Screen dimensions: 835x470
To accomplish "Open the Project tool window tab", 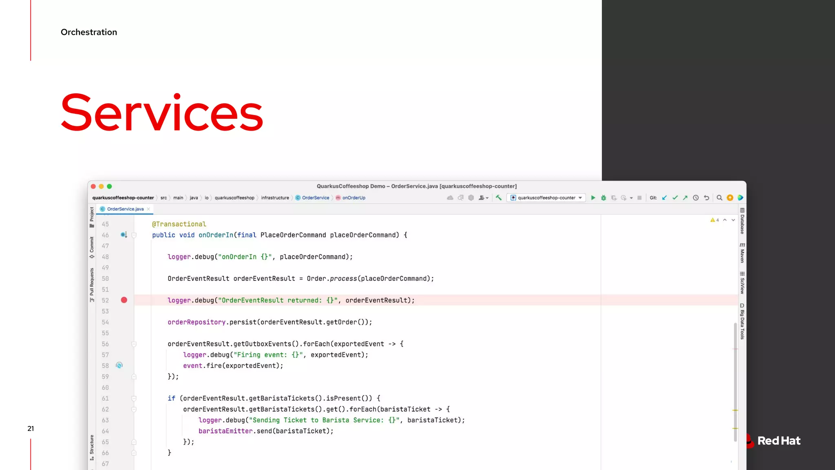I will 92,217.
